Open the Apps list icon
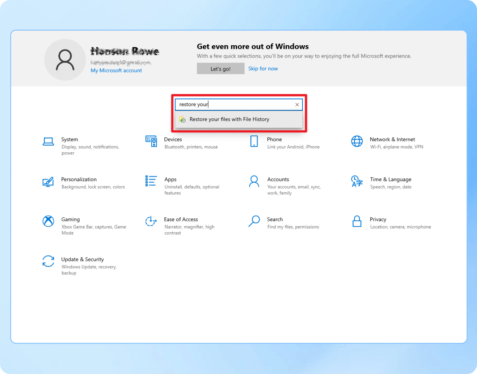The width and height of the screenshot is (477, 374). pyautogui.click(x=151, y=181)
